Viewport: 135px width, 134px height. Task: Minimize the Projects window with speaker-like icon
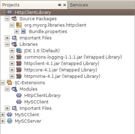[59, 5]
